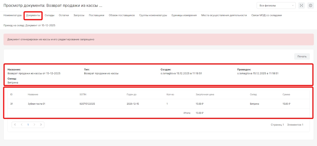
Task: Open the Номенклатура tab
Action: (12, 15)
